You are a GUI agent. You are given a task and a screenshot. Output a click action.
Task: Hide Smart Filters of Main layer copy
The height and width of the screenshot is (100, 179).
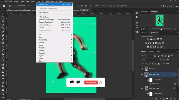(148, 94)
